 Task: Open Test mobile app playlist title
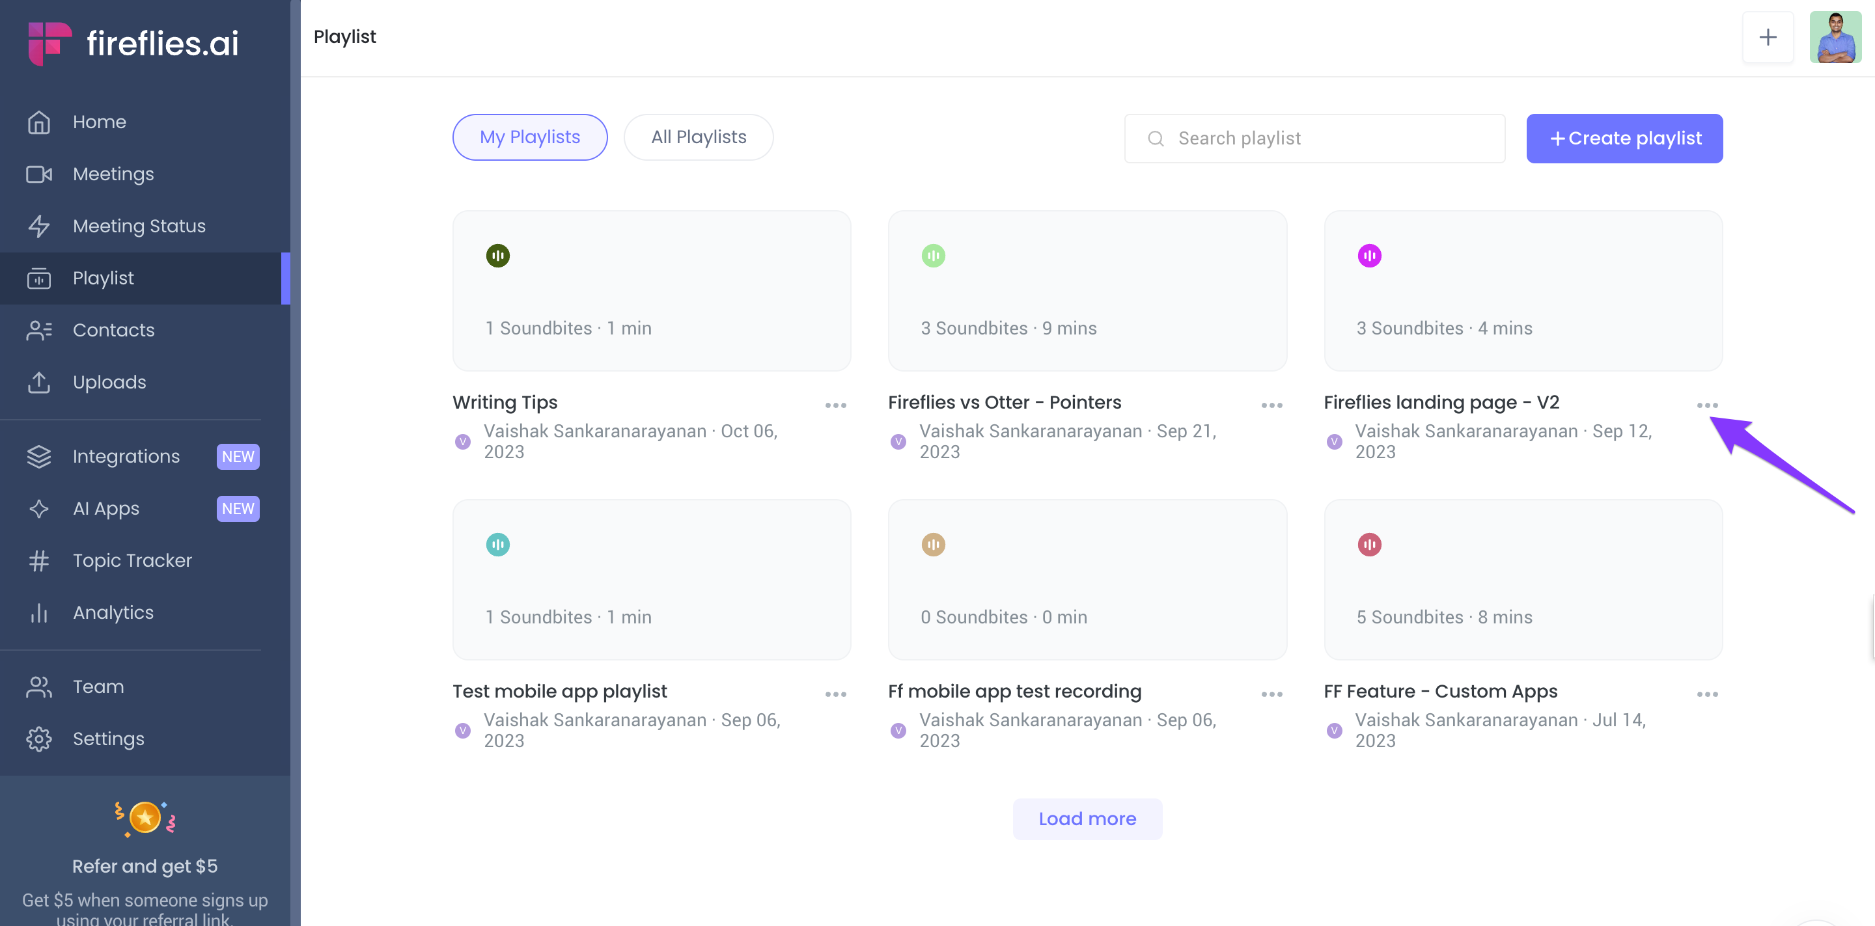(x=559, y=692)
